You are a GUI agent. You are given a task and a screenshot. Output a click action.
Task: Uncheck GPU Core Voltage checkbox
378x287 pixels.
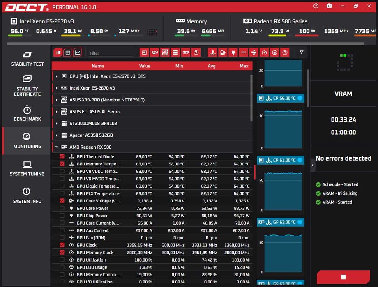[x=62, y=201]
